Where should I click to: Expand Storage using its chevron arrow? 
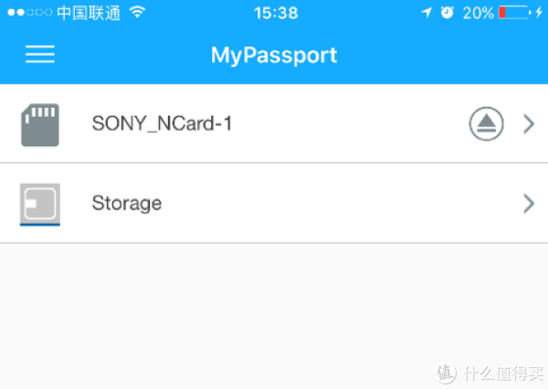click(x=529, y=204)
